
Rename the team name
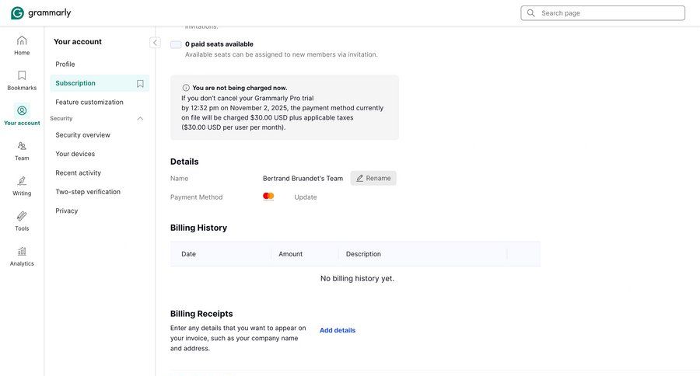pos(373,178)
